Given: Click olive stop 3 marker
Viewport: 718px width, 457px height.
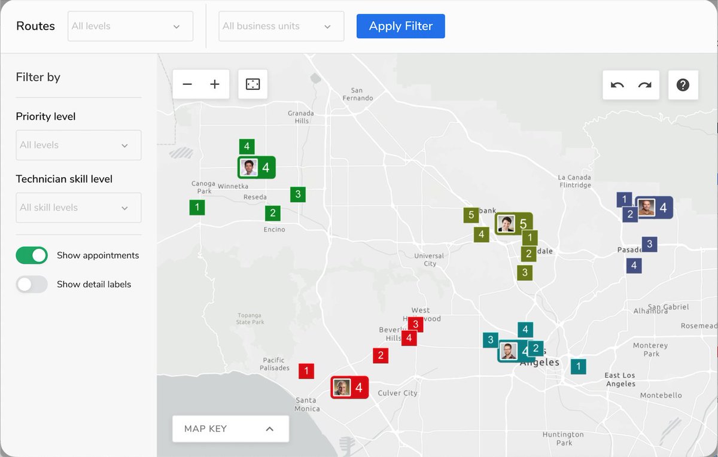Looking at the screenshot, I should tap(525, 273).
